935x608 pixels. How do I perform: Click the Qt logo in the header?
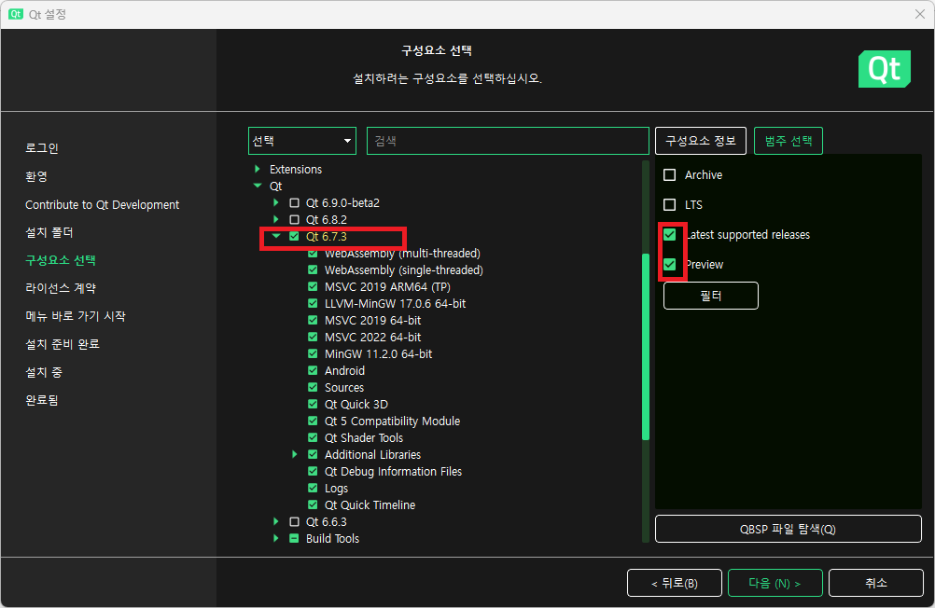[885, 69]
